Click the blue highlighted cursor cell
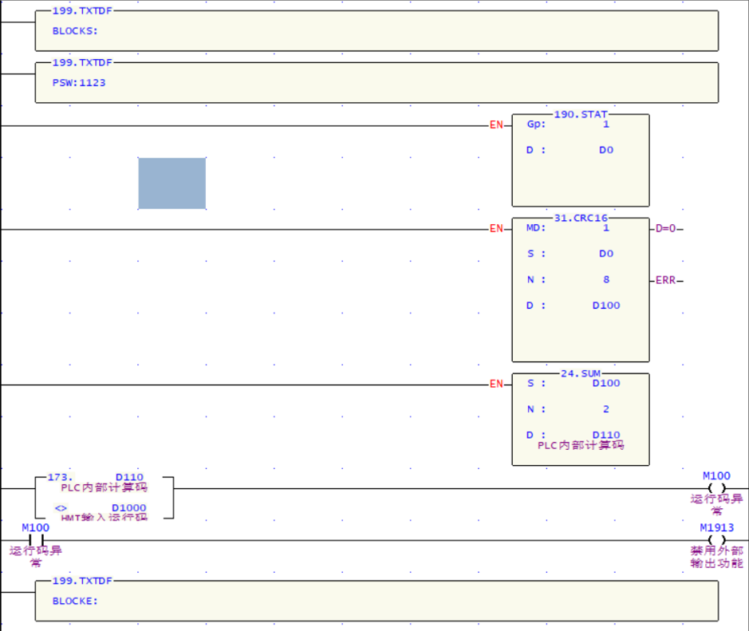 171,183
